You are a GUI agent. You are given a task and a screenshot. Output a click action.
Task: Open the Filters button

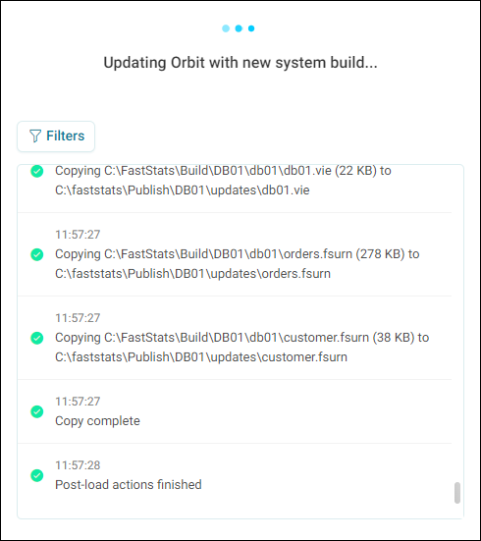[56, 136]
